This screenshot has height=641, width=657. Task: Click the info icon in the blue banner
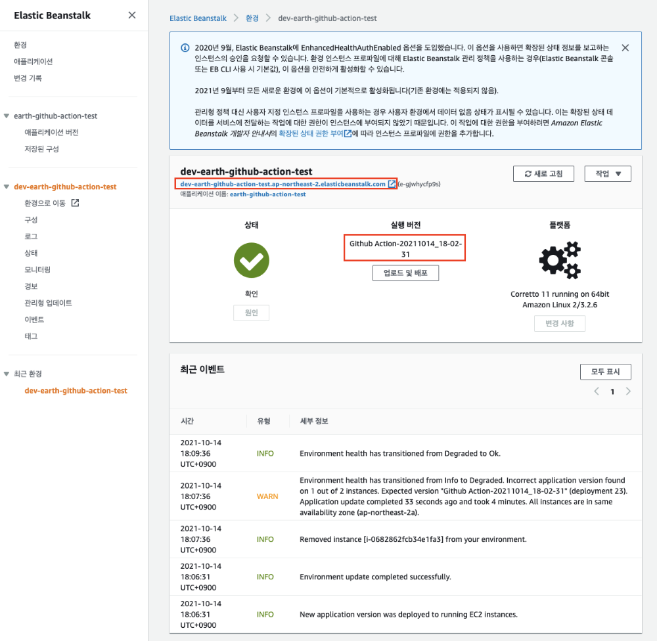(x=185, y=48)
